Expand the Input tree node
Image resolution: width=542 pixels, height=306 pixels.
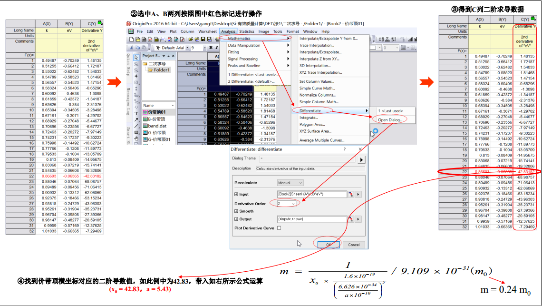tap(236, 194)
